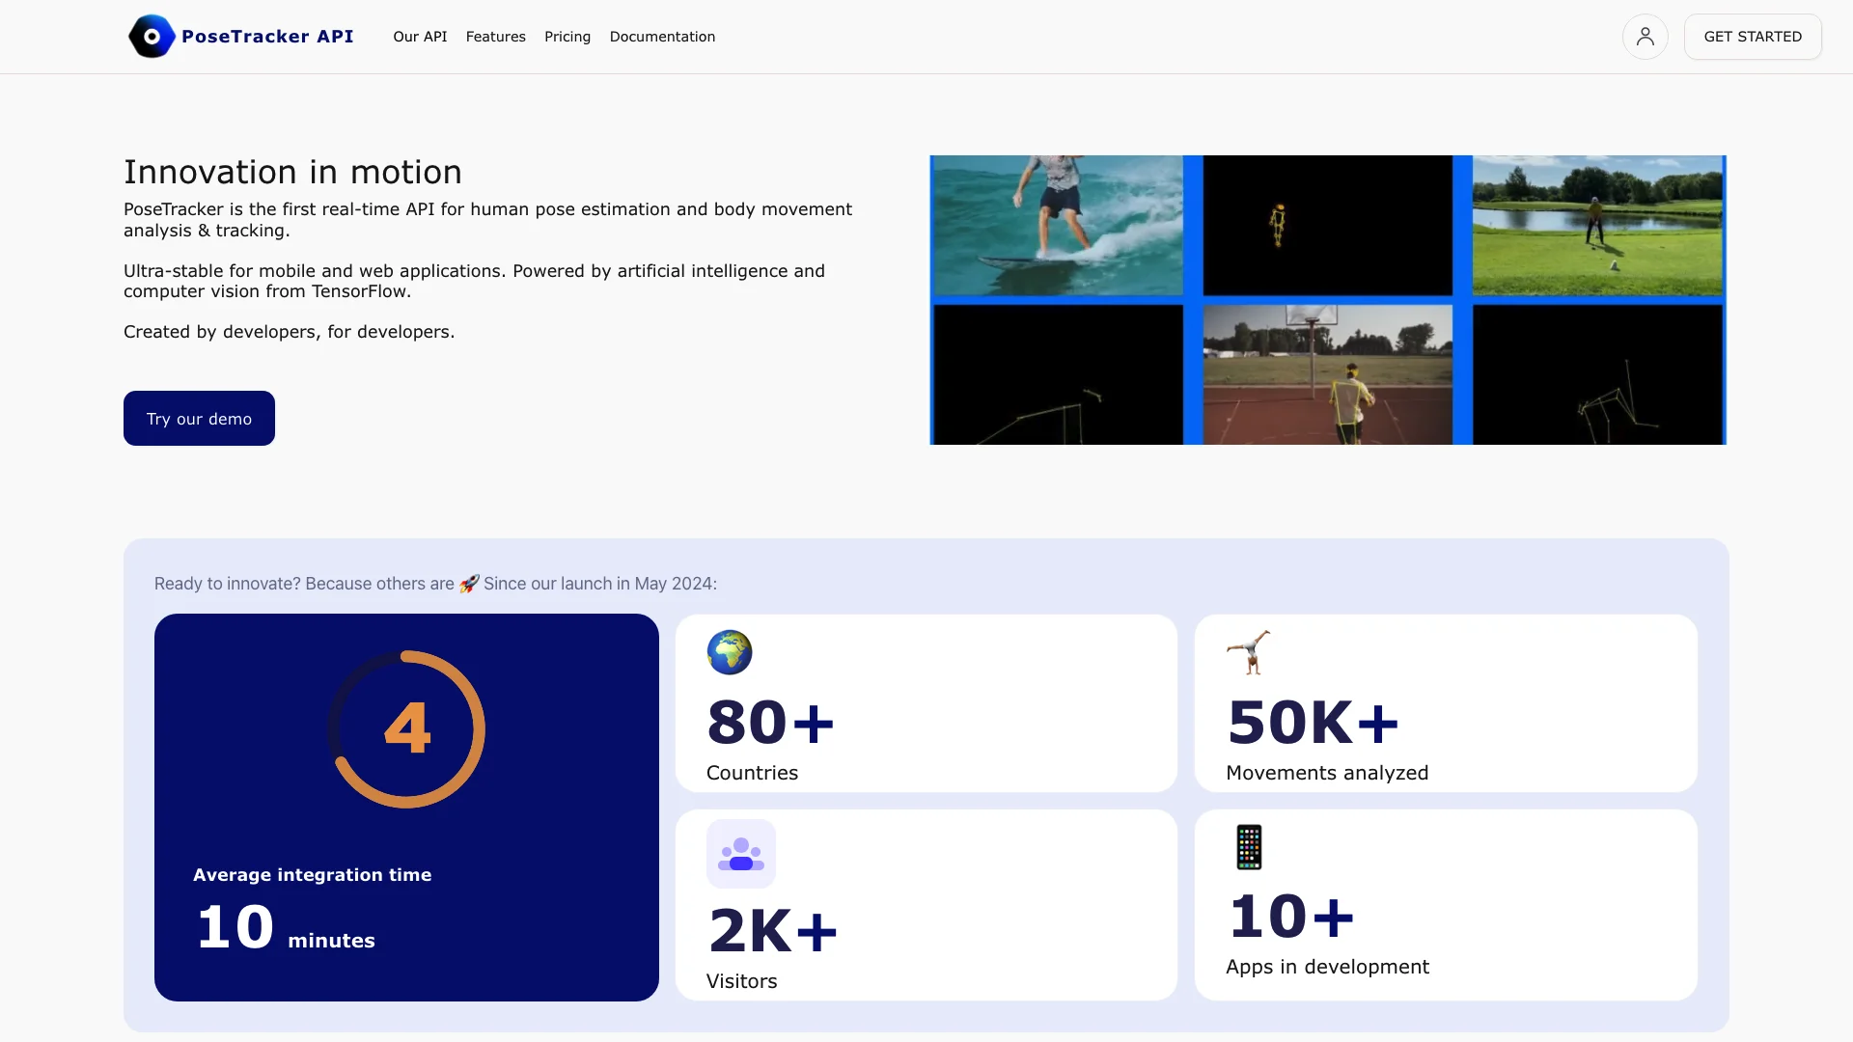The width and height of the screenshot is (1853, 1042).
Task: Click the PoseTracker eye logo icon
Action: [x=152, y=37]
